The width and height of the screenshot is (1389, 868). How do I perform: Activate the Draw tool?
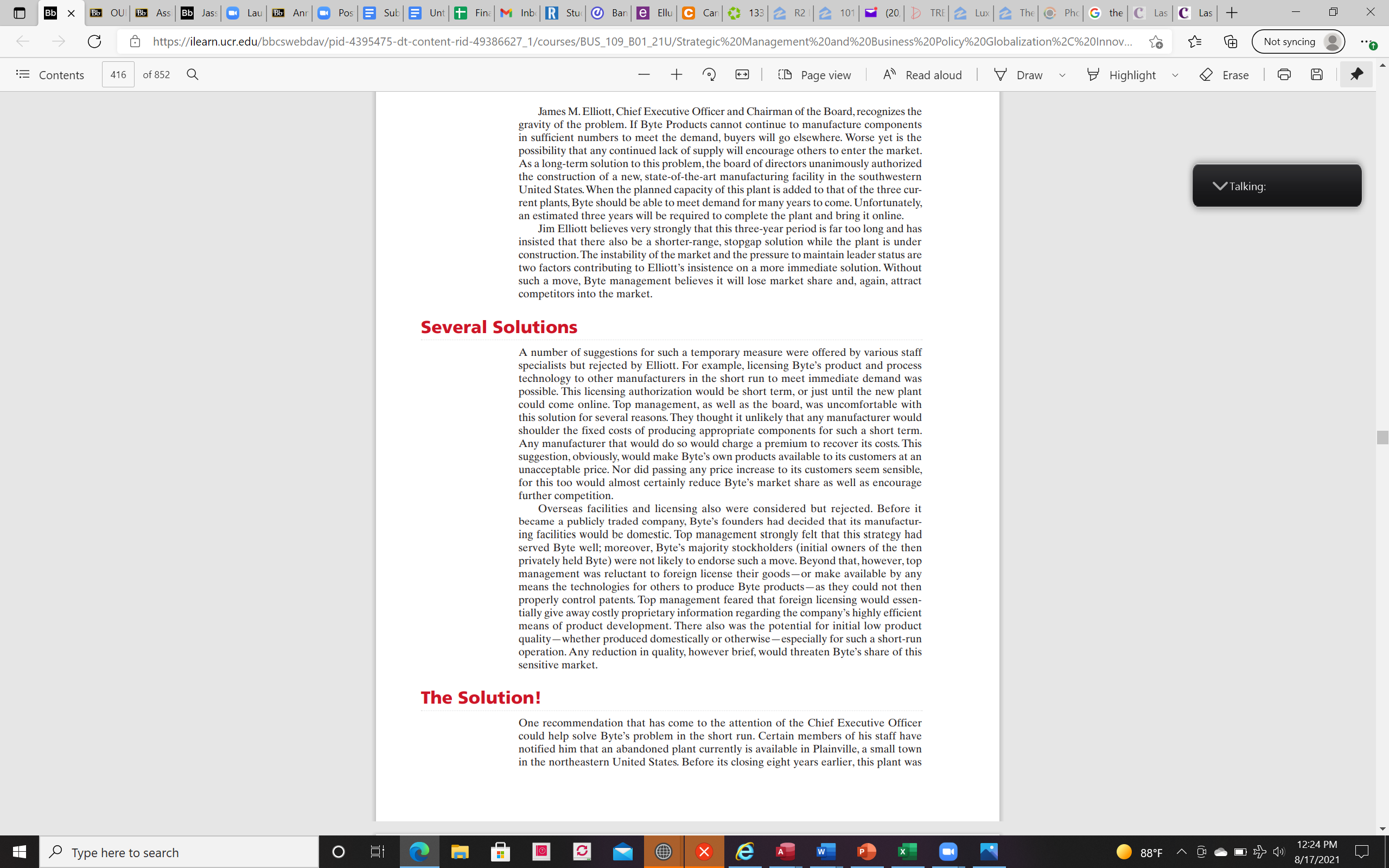click(1018, 75)
